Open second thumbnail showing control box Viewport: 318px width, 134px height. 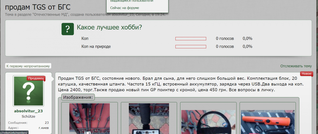click(149, 119)
